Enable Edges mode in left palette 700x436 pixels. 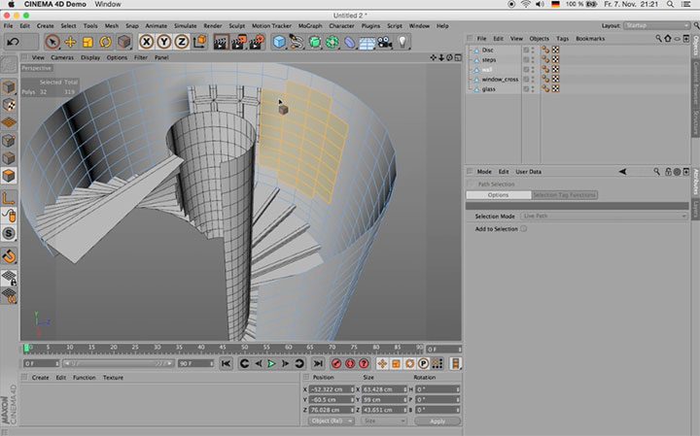pos(9,158)
